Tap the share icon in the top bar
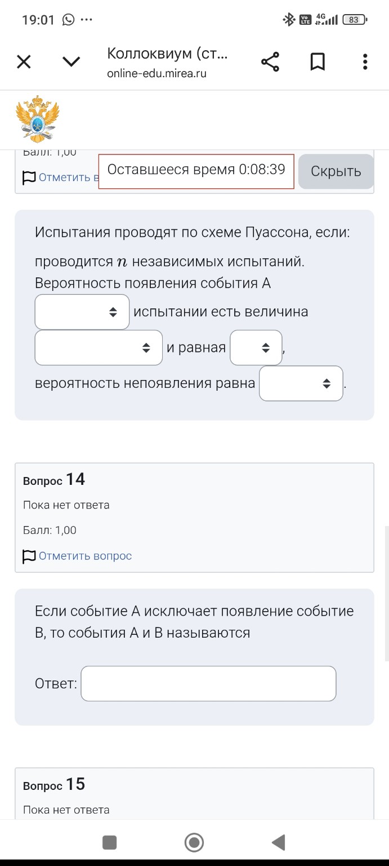This screenshot has width=389, height=866. [269, 60]
